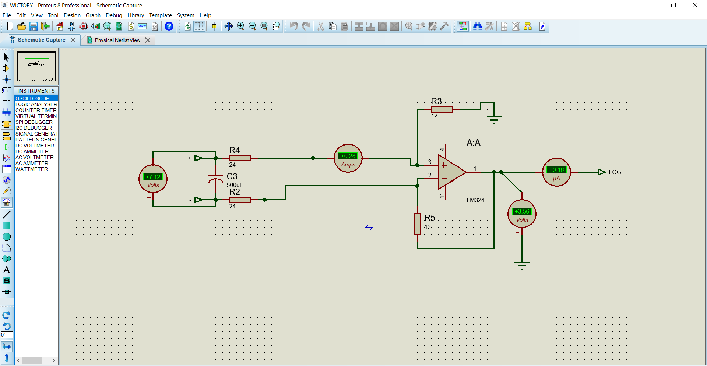Select AC VOLTMETER in the instruments list
Screen dimensions: 707x366
(x=36, y=157)
